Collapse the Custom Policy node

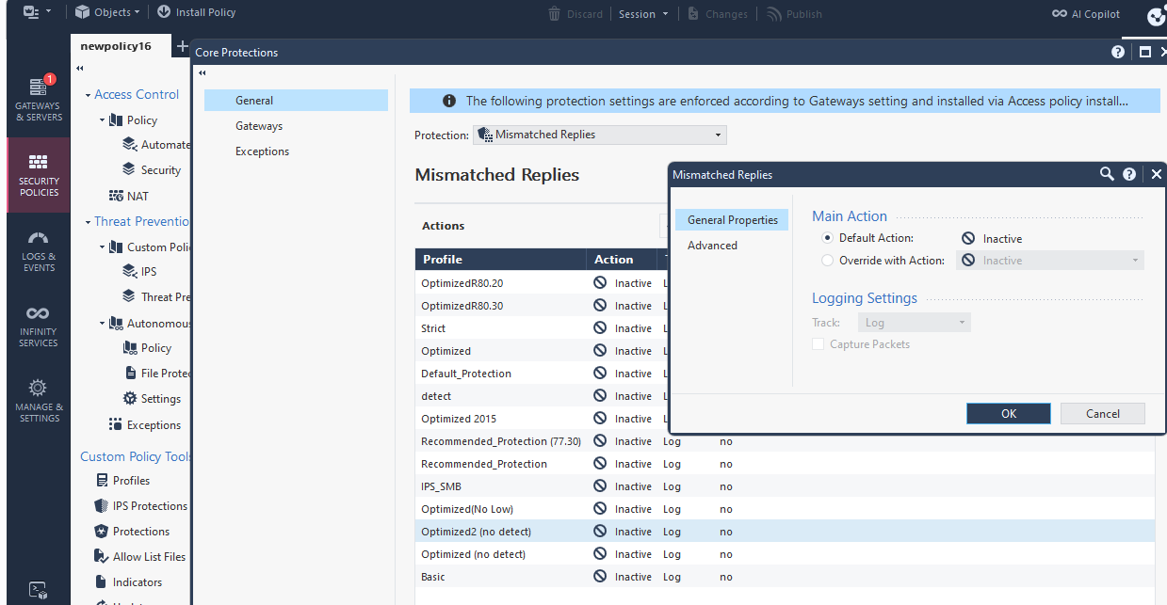(x=102, y=247)
